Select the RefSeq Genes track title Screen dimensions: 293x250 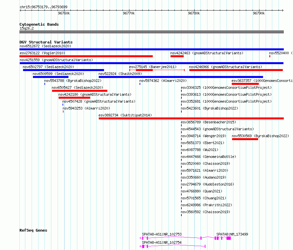[33, 230]
